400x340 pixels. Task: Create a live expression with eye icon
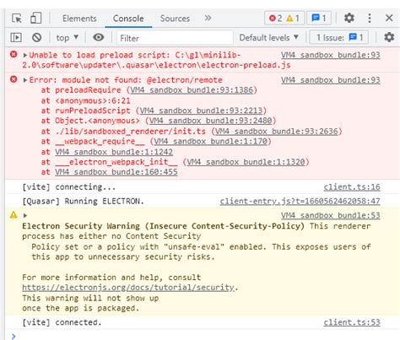[99, 37]
